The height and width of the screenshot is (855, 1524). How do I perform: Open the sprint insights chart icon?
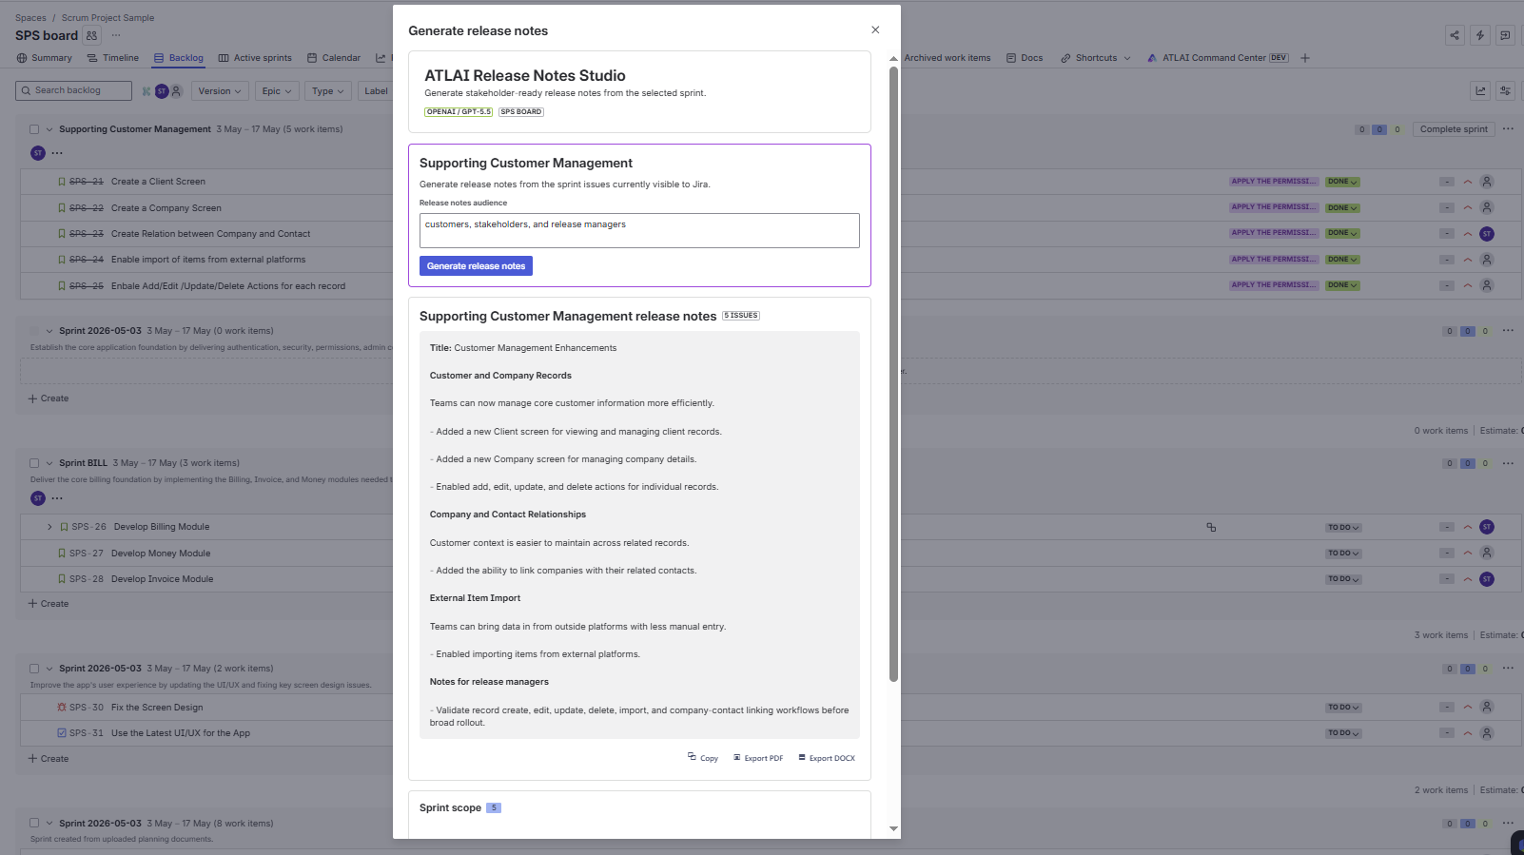pyautogui.click(x=1480, y=90)
